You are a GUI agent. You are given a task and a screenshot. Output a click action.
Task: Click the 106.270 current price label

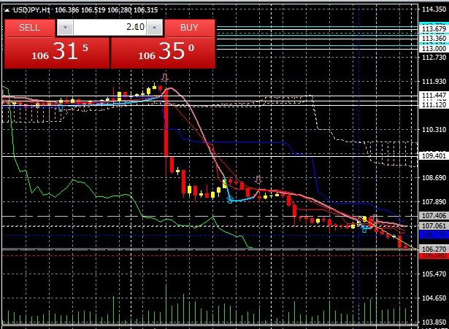[x=434, y=249]
